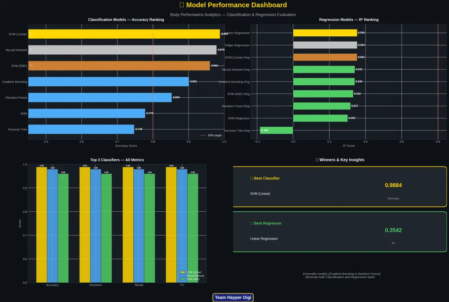Click the 0.979 value next to Neural Network
Image resolution: width=449 pixels, height=302 pixels.
click(x=221, y=50)
